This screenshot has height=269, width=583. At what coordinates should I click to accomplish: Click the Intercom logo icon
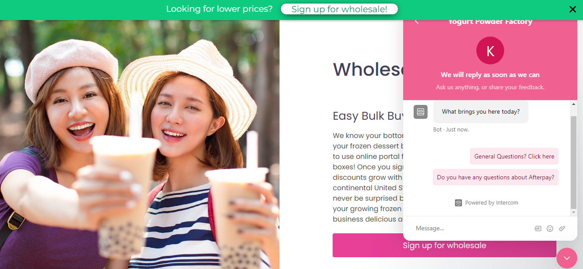pos(458,203)
